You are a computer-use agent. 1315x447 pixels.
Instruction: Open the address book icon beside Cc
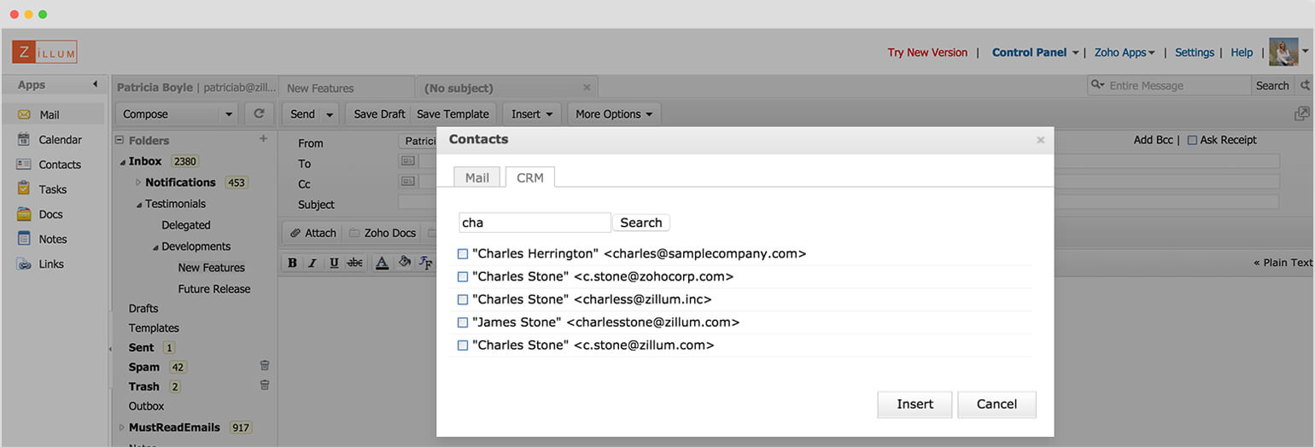tap(407, 181)
